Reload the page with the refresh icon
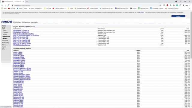 coord(9,5)
